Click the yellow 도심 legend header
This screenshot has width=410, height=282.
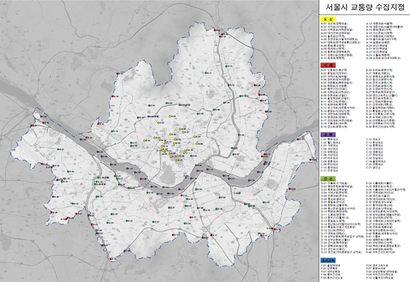[x=327, y=18]
